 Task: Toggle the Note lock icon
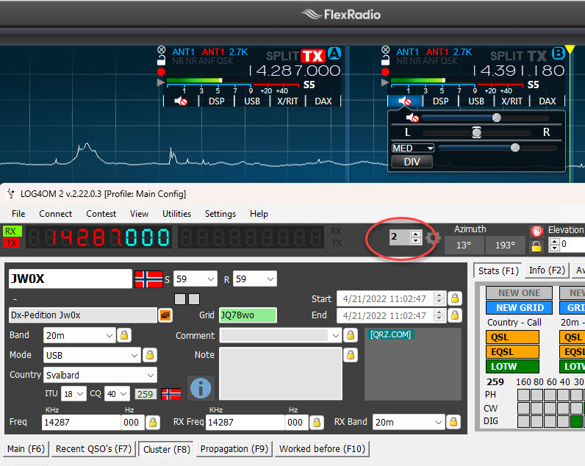click(x=351, y=355)
